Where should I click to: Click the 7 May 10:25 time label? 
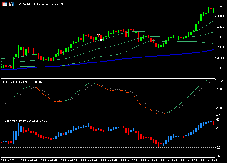tap(129, 161)
